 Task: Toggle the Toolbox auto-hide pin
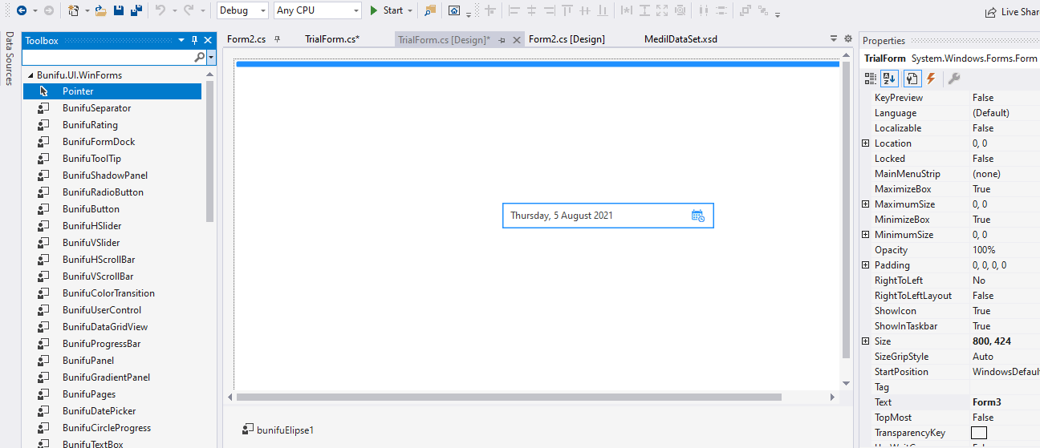(x=194, y=40)
